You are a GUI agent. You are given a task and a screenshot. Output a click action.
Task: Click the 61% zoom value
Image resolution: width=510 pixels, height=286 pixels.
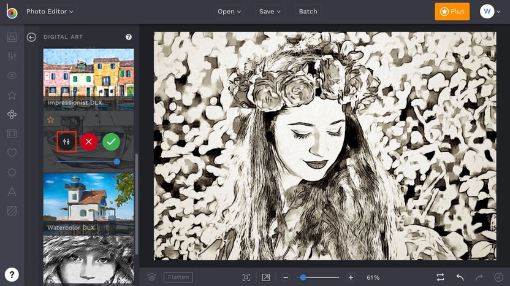[373, 277]
